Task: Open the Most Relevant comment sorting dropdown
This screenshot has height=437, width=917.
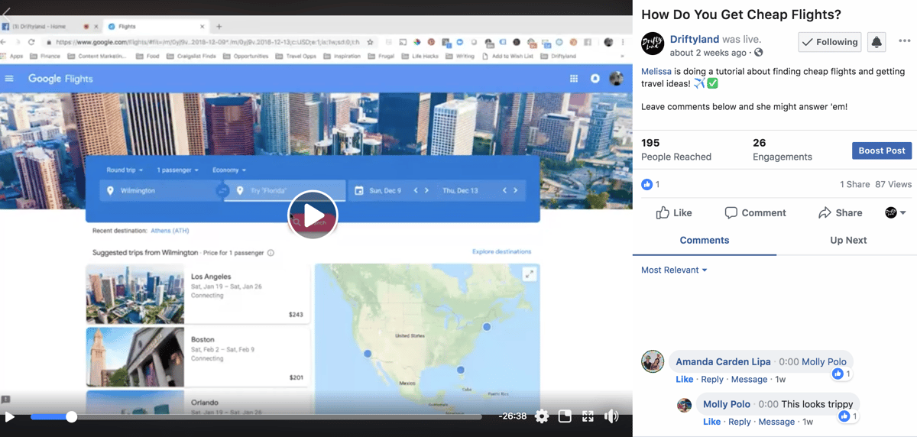Action: [x=674, y=270]
